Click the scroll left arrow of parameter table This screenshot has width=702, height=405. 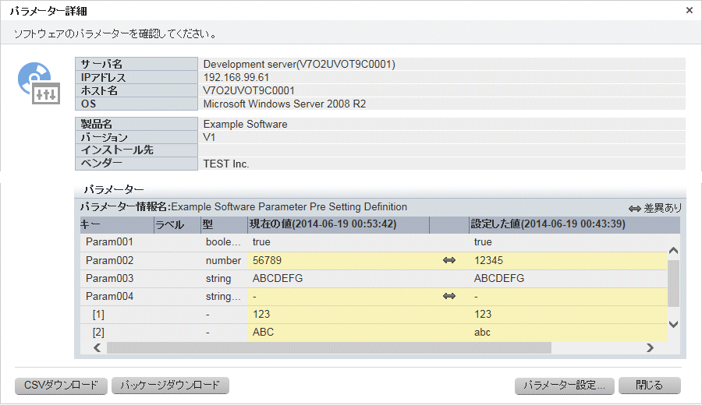point(97,347)
